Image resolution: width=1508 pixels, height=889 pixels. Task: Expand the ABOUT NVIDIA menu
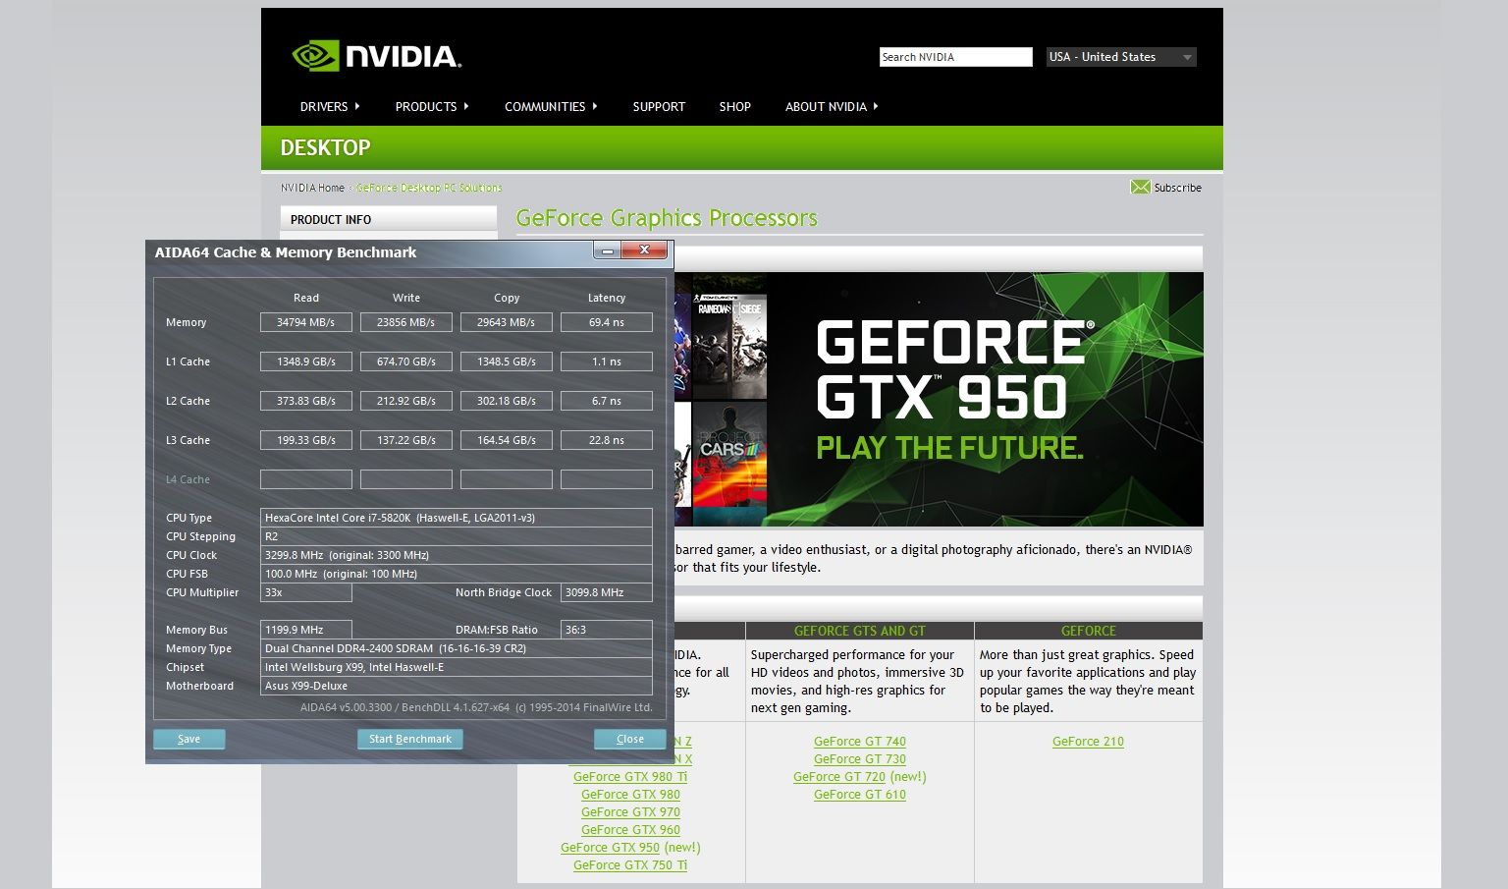tap(832, 106)
